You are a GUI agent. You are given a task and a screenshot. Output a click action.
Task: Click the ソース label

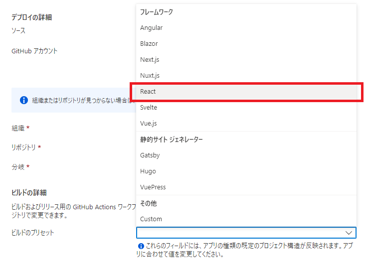tap(18, 30)
